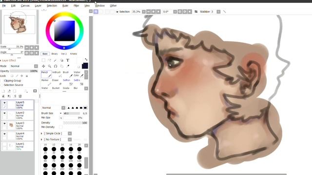The image size is (312, 175).
Task: Open the Simple Circle dropdown button
Action: 70,134
